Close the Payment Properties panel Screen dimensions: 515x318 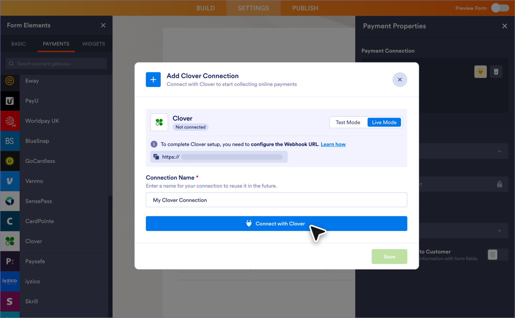505,26
